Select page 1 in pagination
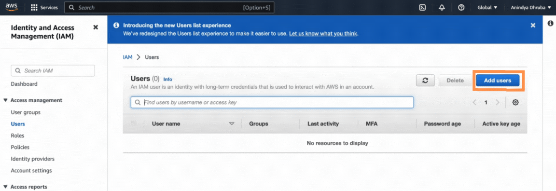 (x=486, y=102)
